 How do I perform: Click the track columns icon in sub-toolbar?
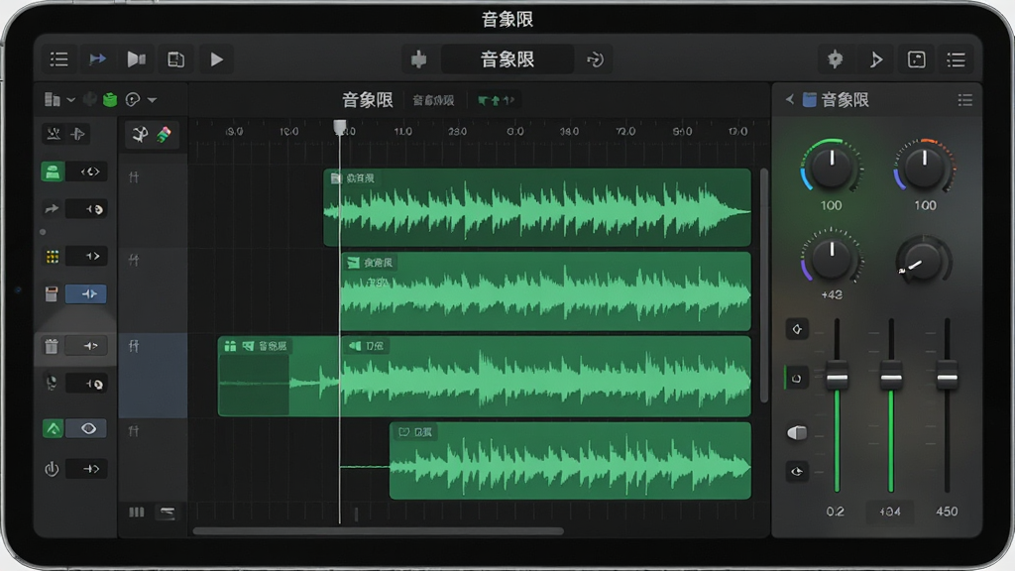53,100
